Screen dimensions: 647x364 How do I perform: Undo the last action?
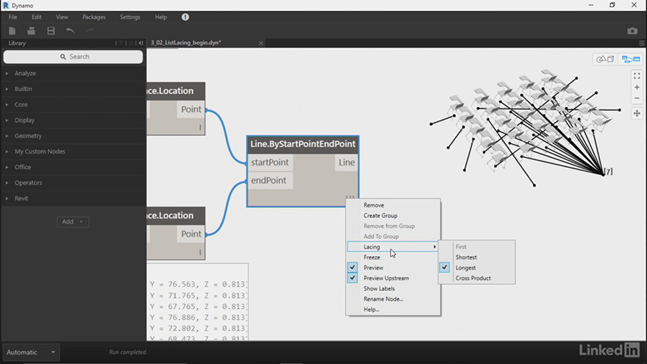[70, 31]
